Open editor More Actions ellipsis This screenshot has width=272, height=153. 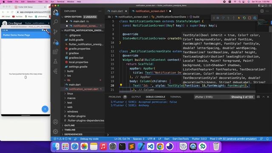pyautogui.click(x=267, y=11)
